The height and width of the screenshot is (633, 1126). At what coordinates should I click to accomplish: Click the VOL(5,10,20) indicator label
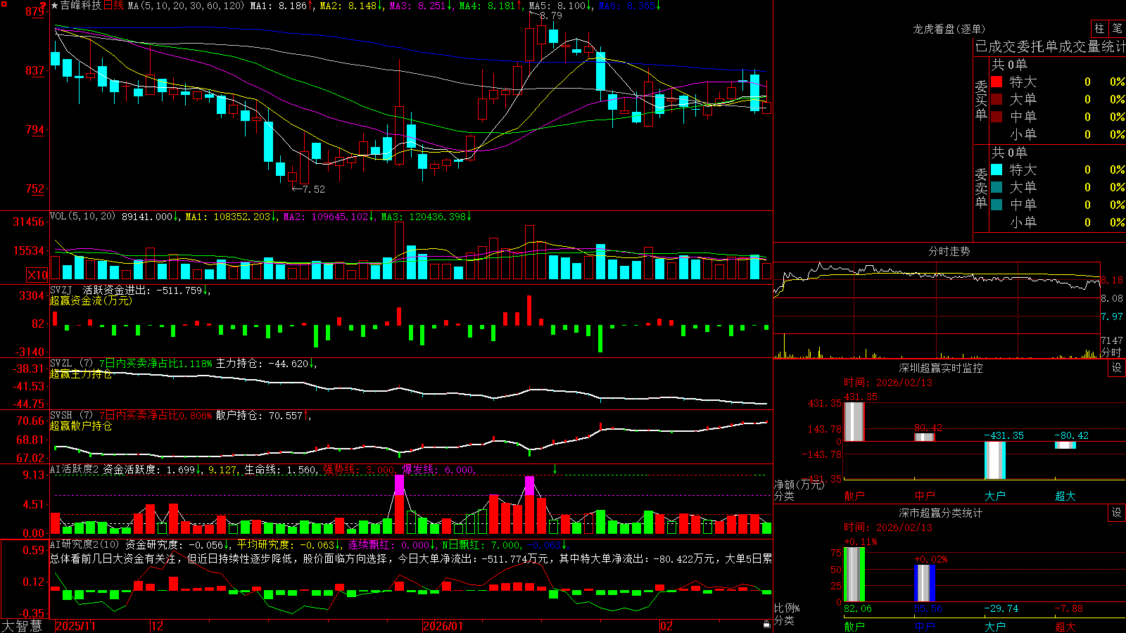click(82, 217)
